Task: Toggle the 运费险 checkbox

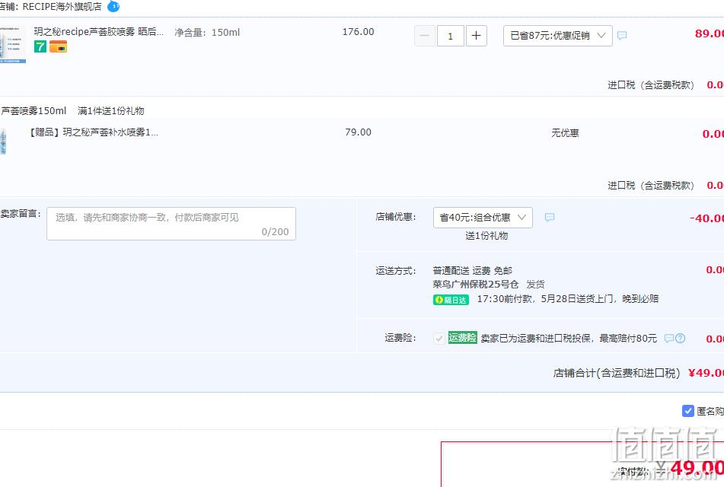Action: (439, 339)
